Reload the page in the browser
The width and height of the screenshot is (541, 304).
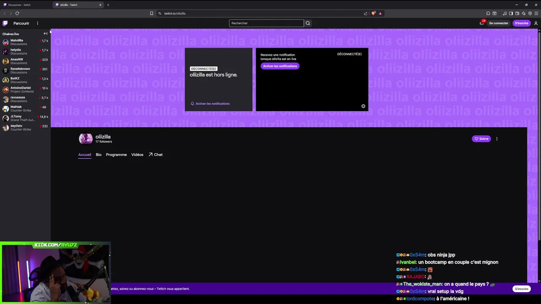[17, 13]
